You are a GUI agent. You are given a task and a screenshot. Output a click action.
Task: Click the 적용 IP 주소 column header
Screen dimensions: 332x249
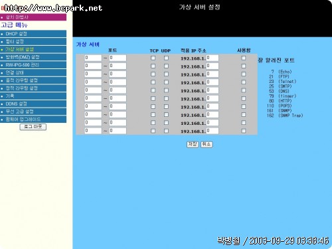coord(193,50)
